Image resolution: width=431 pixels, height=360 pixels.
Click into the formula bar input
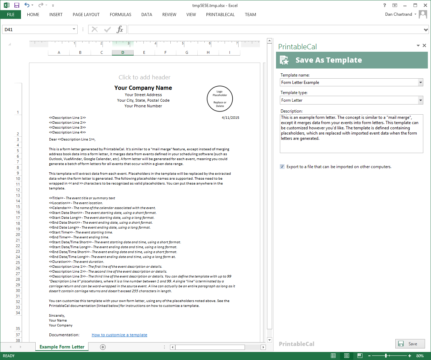point(275,29)
